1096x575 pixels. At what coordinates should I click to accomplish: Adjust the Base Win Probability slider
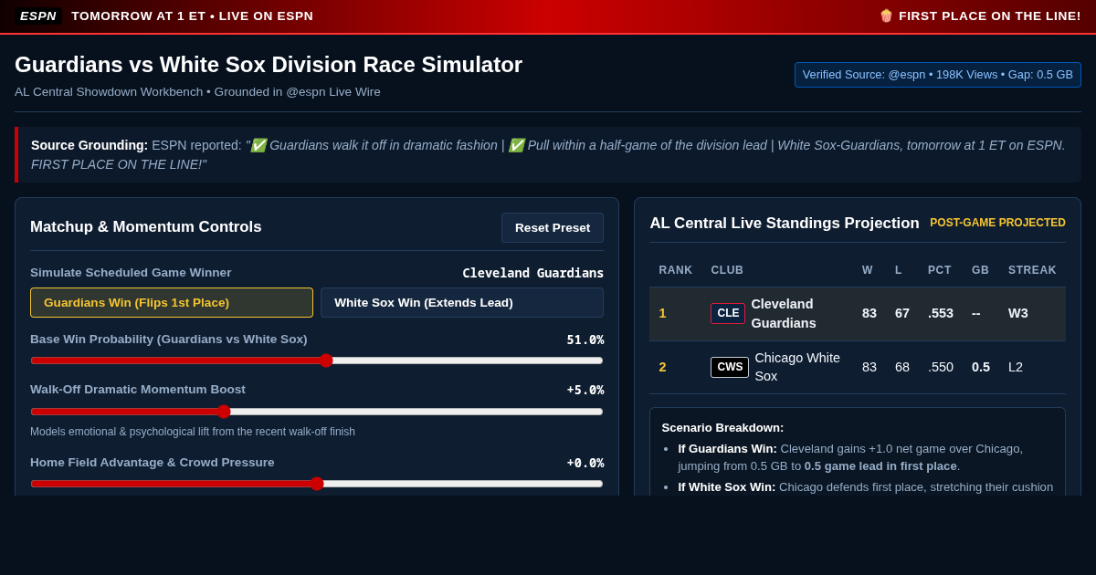(317, 361)
